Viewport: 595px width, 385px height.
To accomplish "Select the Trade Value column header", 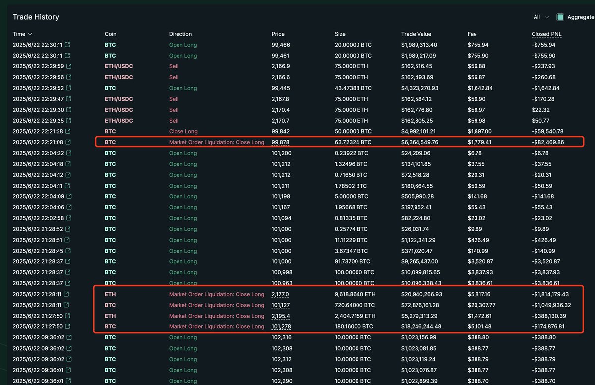I will coord(416,34).
